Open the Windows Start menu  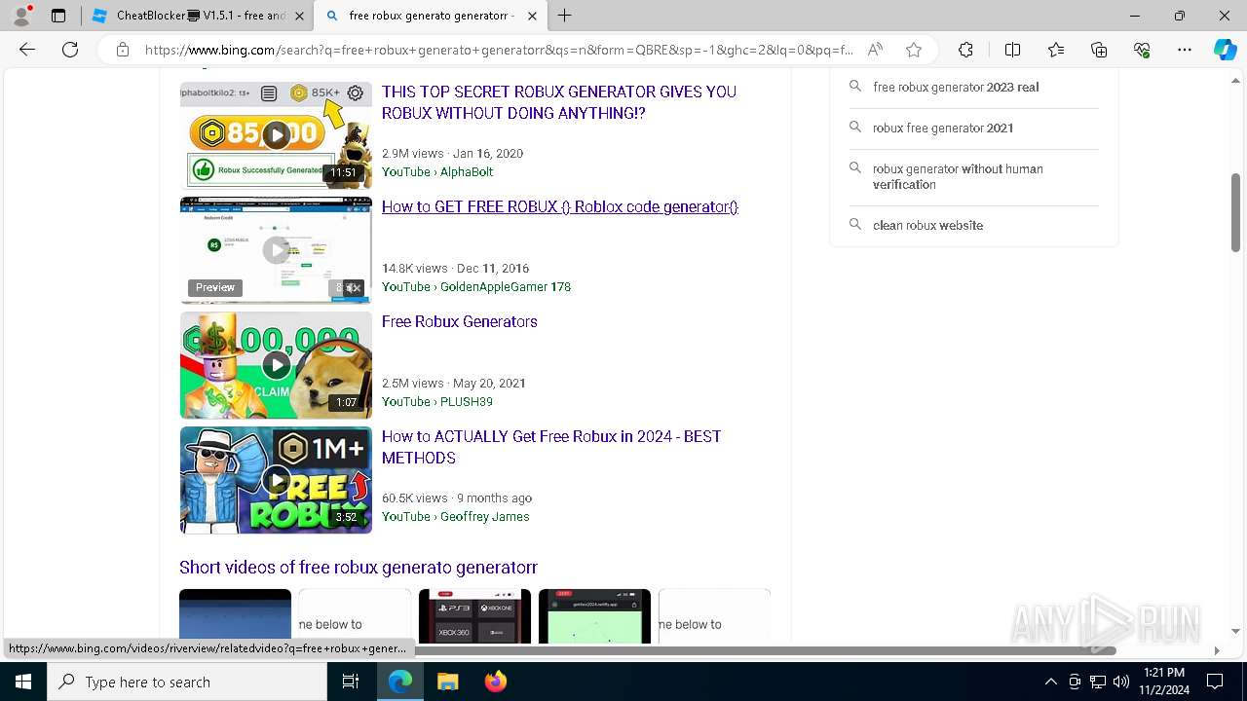(x=22, y=682)
